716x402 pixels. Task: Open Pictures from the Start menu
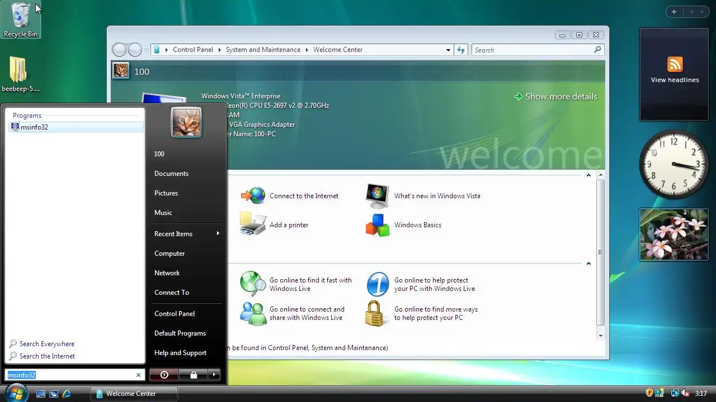(x=166, y=193)
